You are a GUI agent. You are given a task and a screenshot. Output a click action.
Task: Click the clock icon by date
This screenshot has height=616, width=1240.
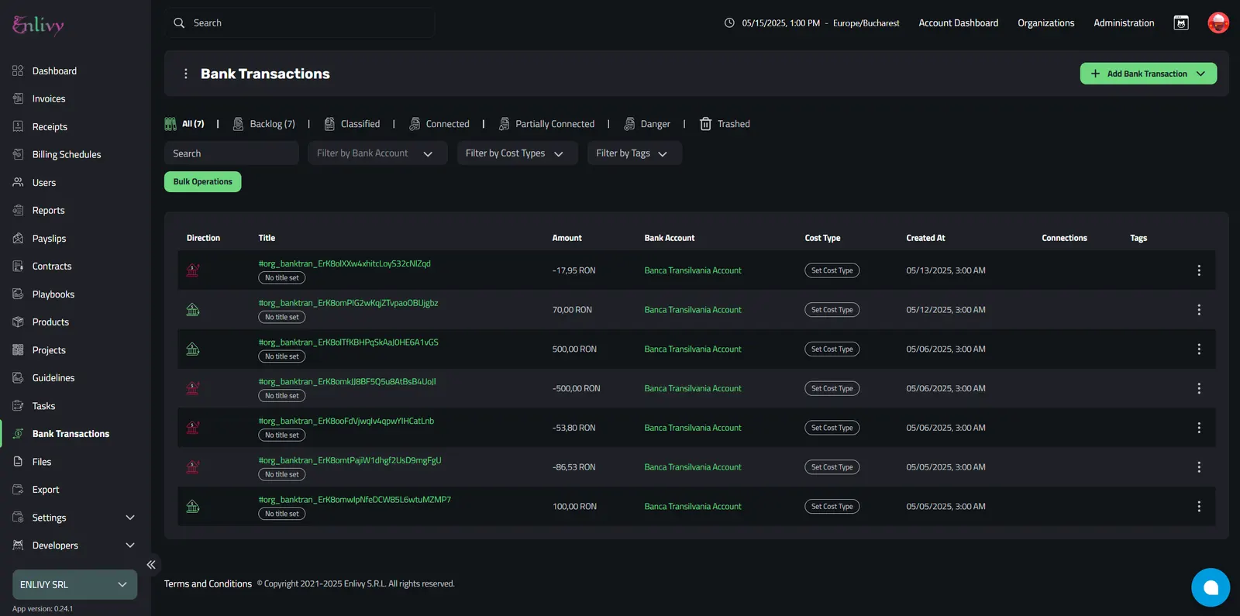pos(729,23)
